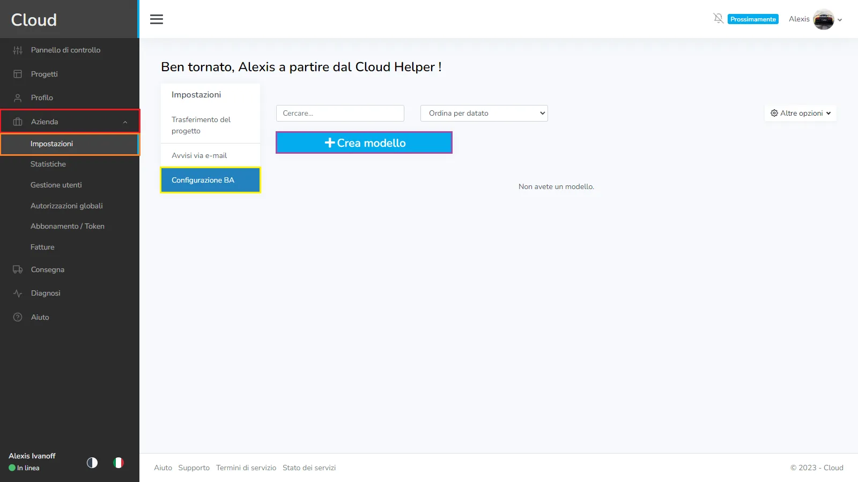This screenshot has width=858, height=482.
Task: Click the muted notification bell icon
Action: (719, 19)
